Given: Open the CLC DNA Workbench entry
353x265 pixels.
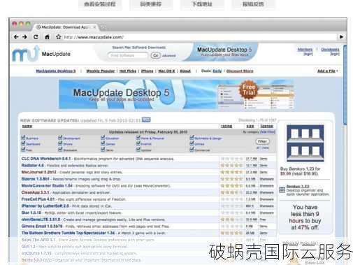Looking at the screenshot, I should point(46,159).
